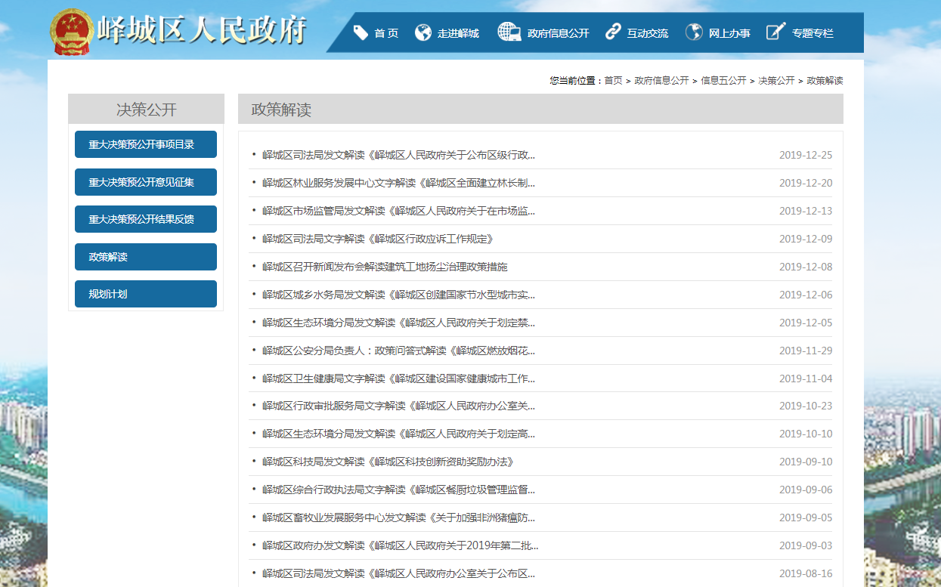Click 信息五公开 in the breadcrumb
Image resolution: width=941 pixels, height=587 pixels.
point(723,81)
